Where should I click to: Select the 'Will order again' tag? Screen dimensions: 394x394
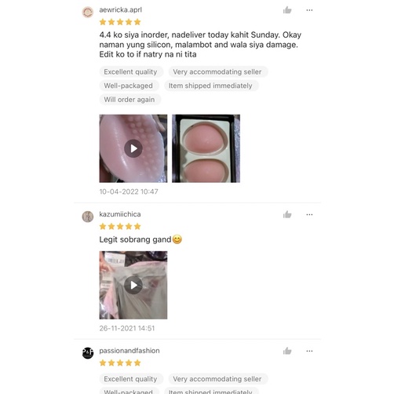pyautogui.click(x=130, y=100)
